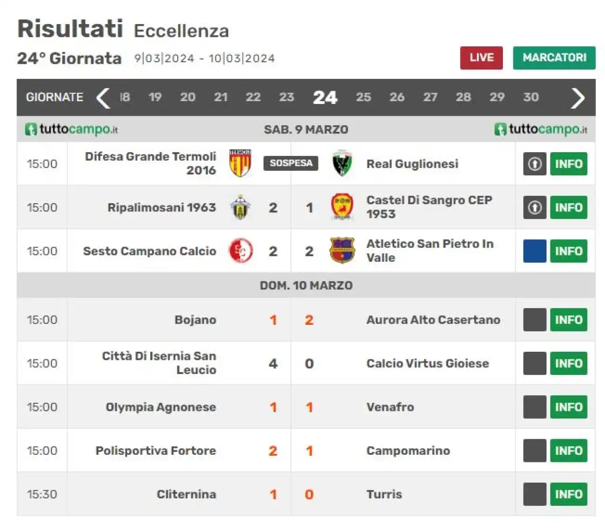Screen dimensions: 605x529
Task: Open the LIVE results button
Action: 481,58
